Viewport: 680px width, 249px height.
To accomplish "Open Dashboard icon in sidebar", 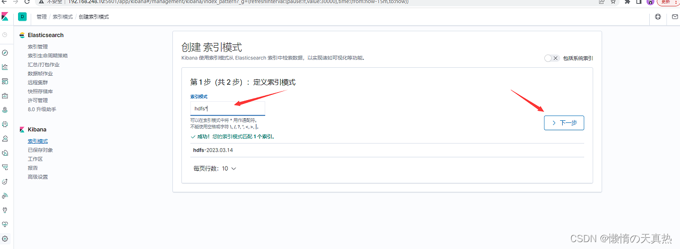I will point(5,81).
